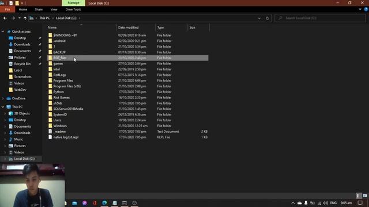Open Screenshots in Quick access
Viewport: 369px width, 207px height.
pos(22,76)
